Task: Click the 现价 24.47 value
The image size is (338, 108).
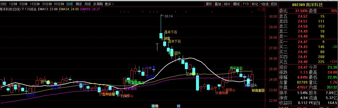Action: (x=303, y=67)
